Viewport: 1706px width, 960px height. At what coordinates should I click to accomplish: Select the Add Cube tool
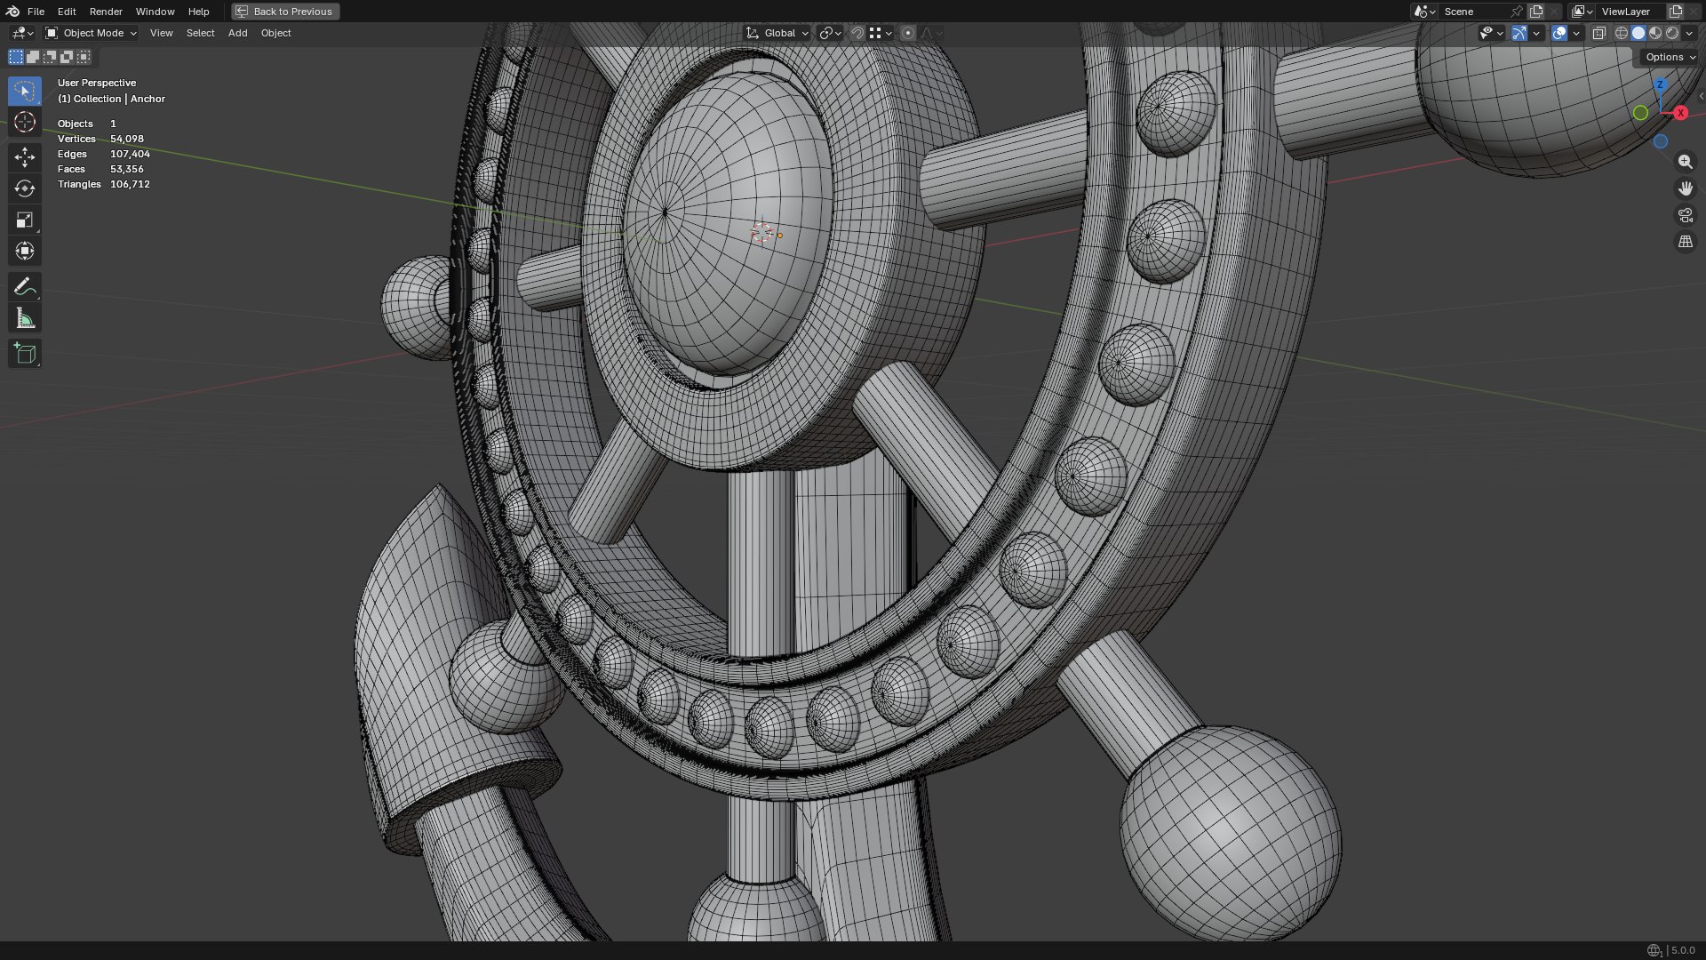click(x=25, y=354)
